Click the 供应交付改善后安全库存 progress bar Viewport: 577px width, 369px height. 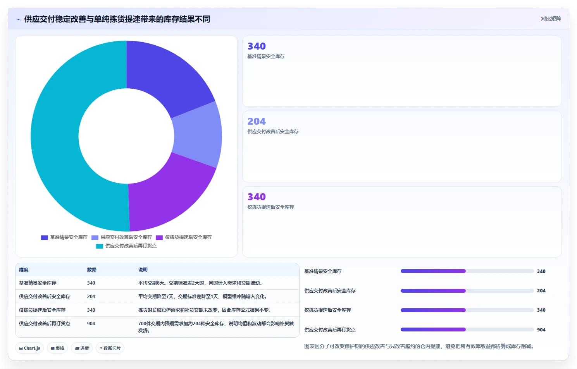(467, 291)
